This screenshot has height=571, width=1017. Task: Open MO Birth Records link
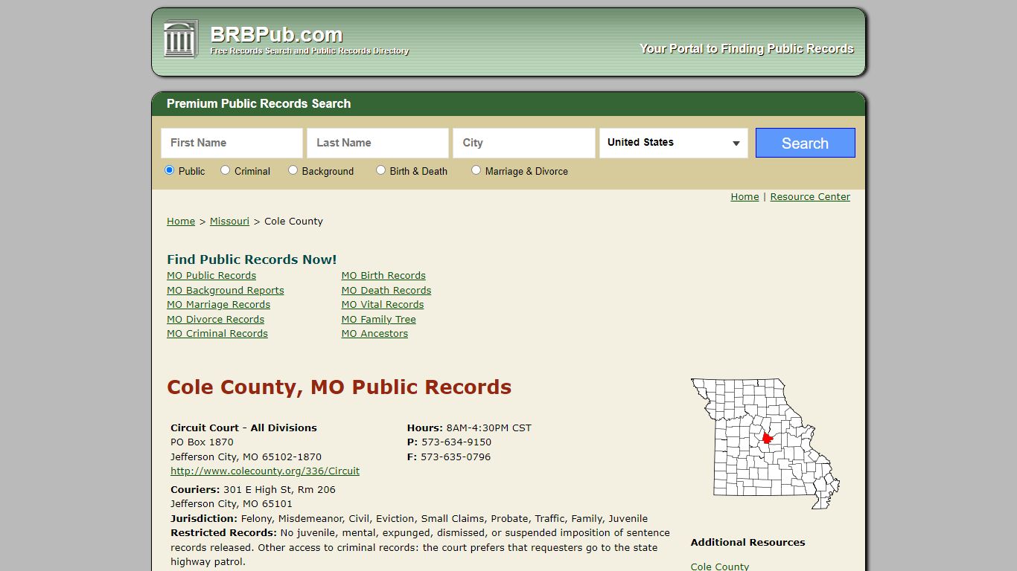pos(383,276)
